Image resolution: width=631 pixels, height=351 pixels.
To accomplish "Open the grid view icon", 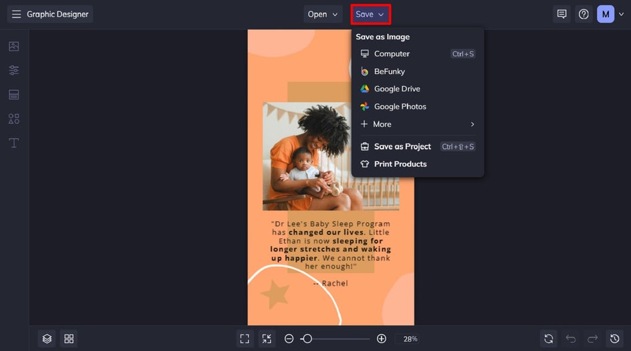I will click(69, 338).
